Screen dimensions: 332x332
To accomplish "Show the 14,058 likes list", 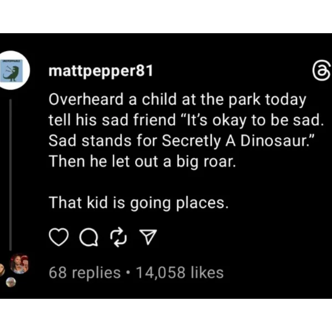I will click(x=180, y=272).
